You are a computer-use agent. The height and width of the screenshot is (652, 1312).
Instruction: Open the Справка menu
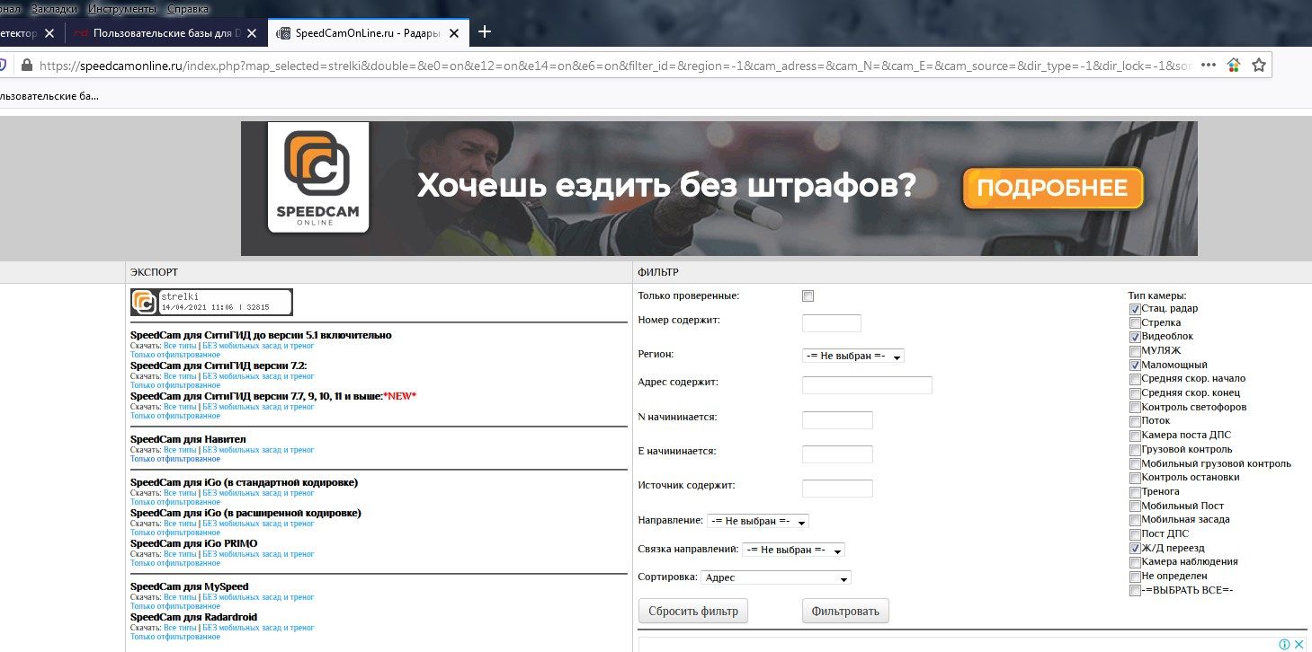coord(187,8)
